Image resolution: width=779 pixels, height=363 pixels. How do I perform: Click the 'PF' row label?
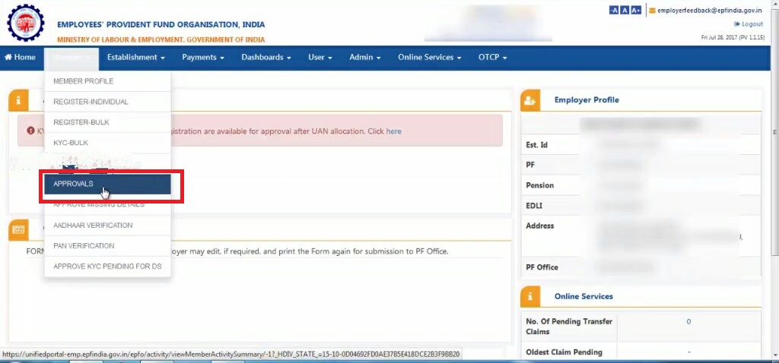coord(530,165)
